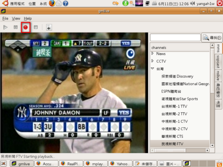Switch to the 圖片 taskbar window
Image resolution: width=223 pixels, height=167 pixels.
170,164
